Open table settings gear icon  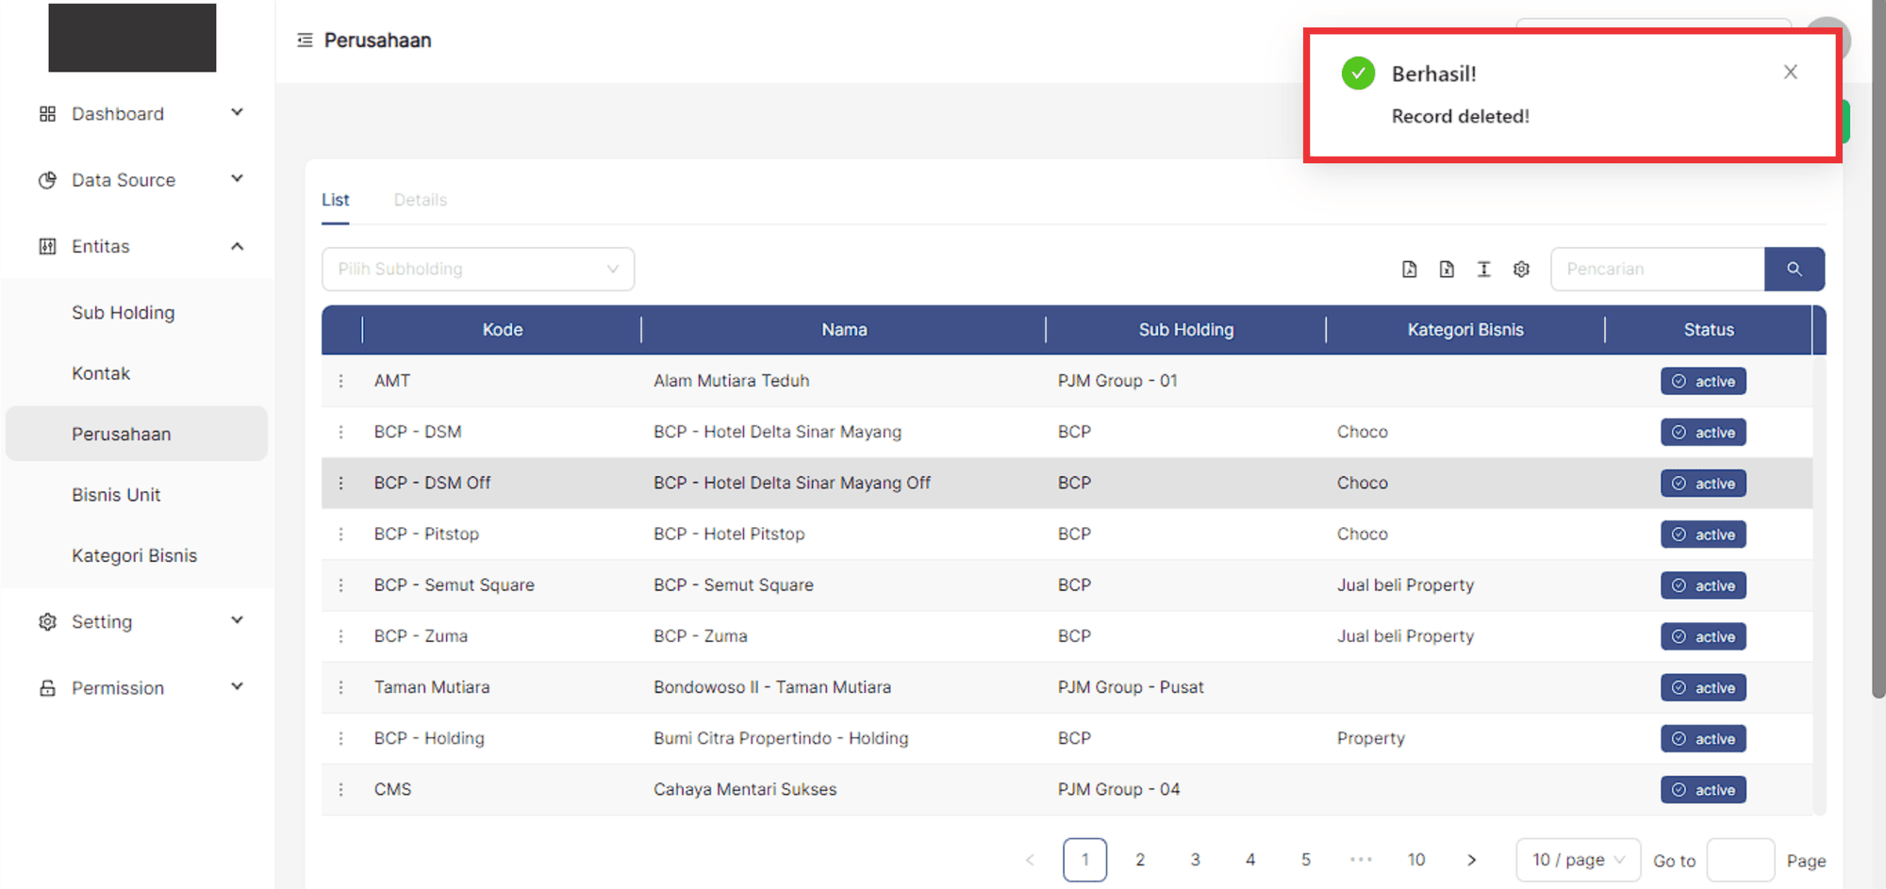pos(1521,270)
